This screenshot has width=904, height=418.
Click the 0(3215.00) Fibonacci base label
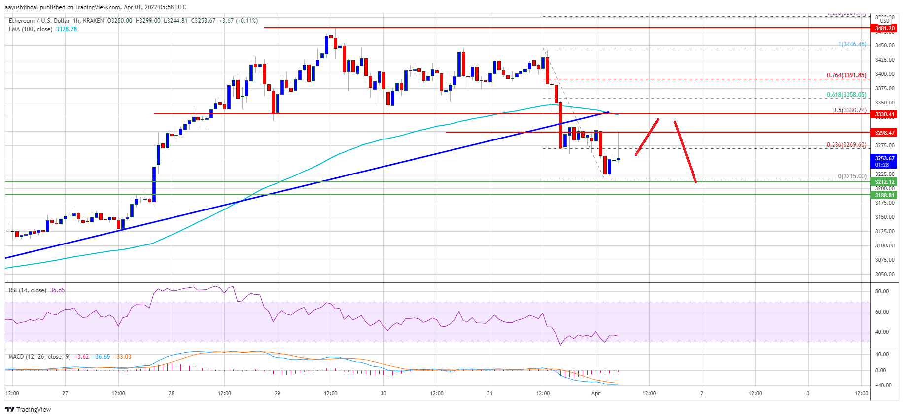(852, 176)
